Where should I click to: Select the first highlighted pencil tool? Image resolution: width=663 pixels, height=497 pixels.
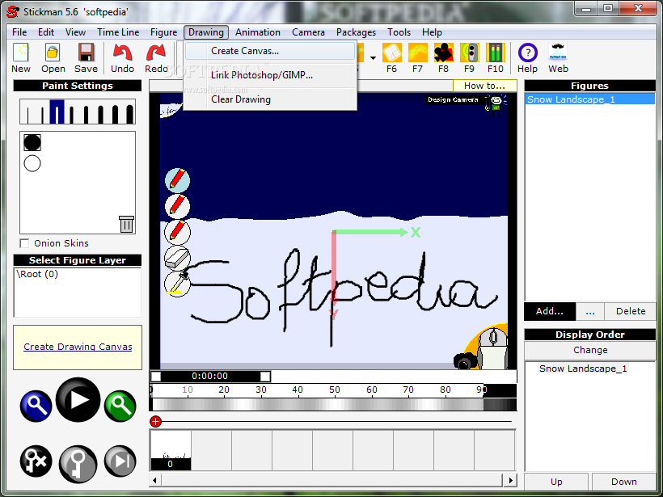click(177, 180)
